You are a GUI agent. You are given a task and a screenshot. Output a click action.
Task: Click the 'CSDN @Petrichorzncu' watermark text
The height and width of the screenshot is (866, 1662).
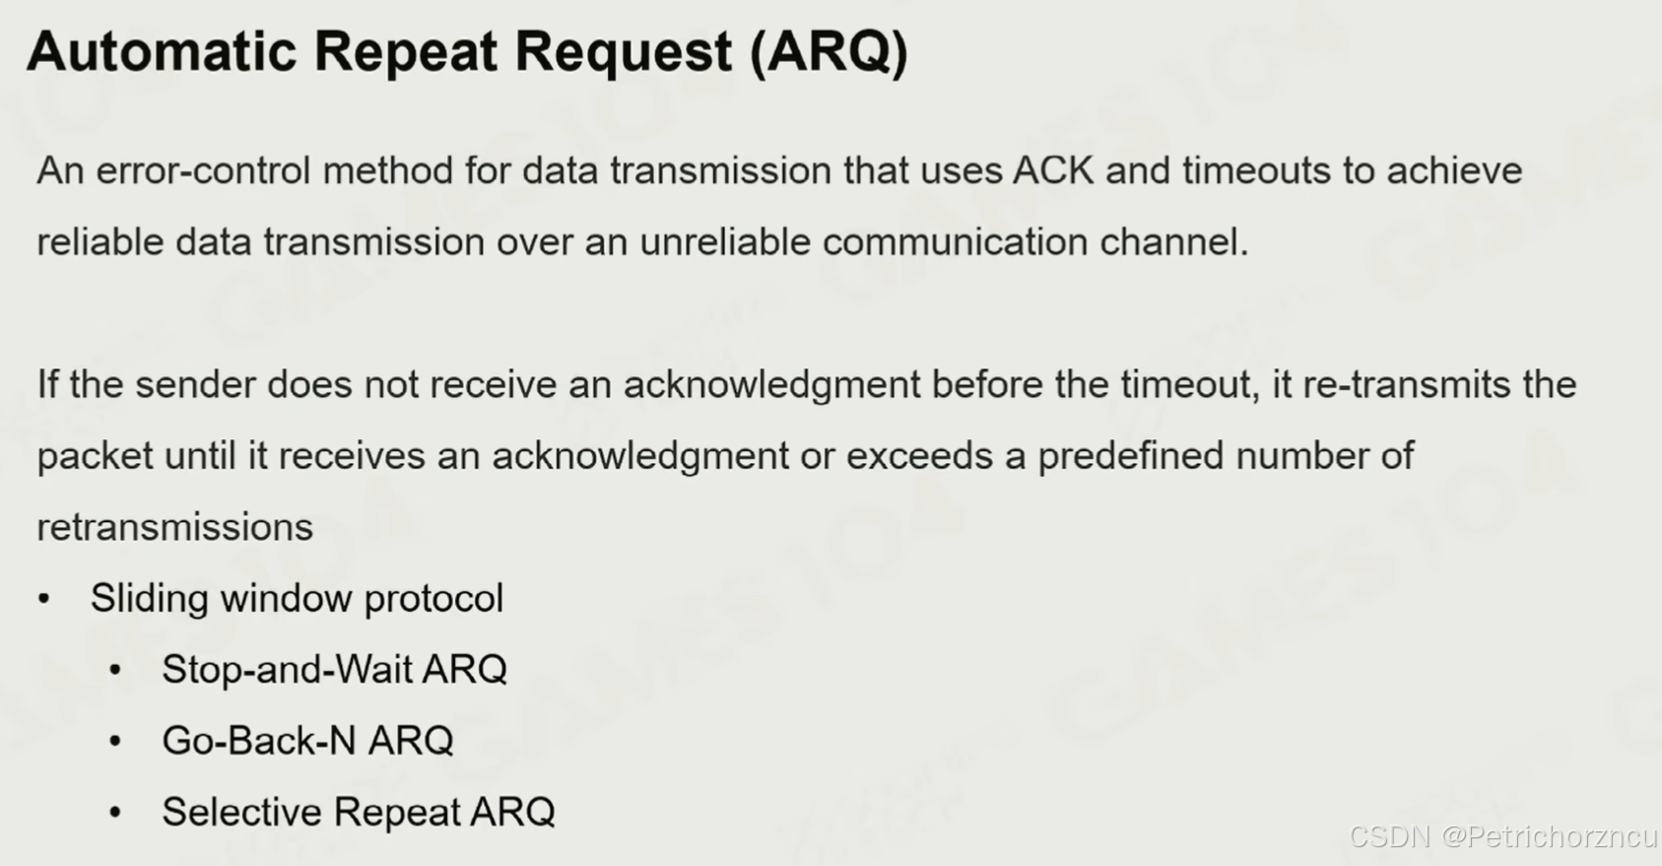point(1503,836)
